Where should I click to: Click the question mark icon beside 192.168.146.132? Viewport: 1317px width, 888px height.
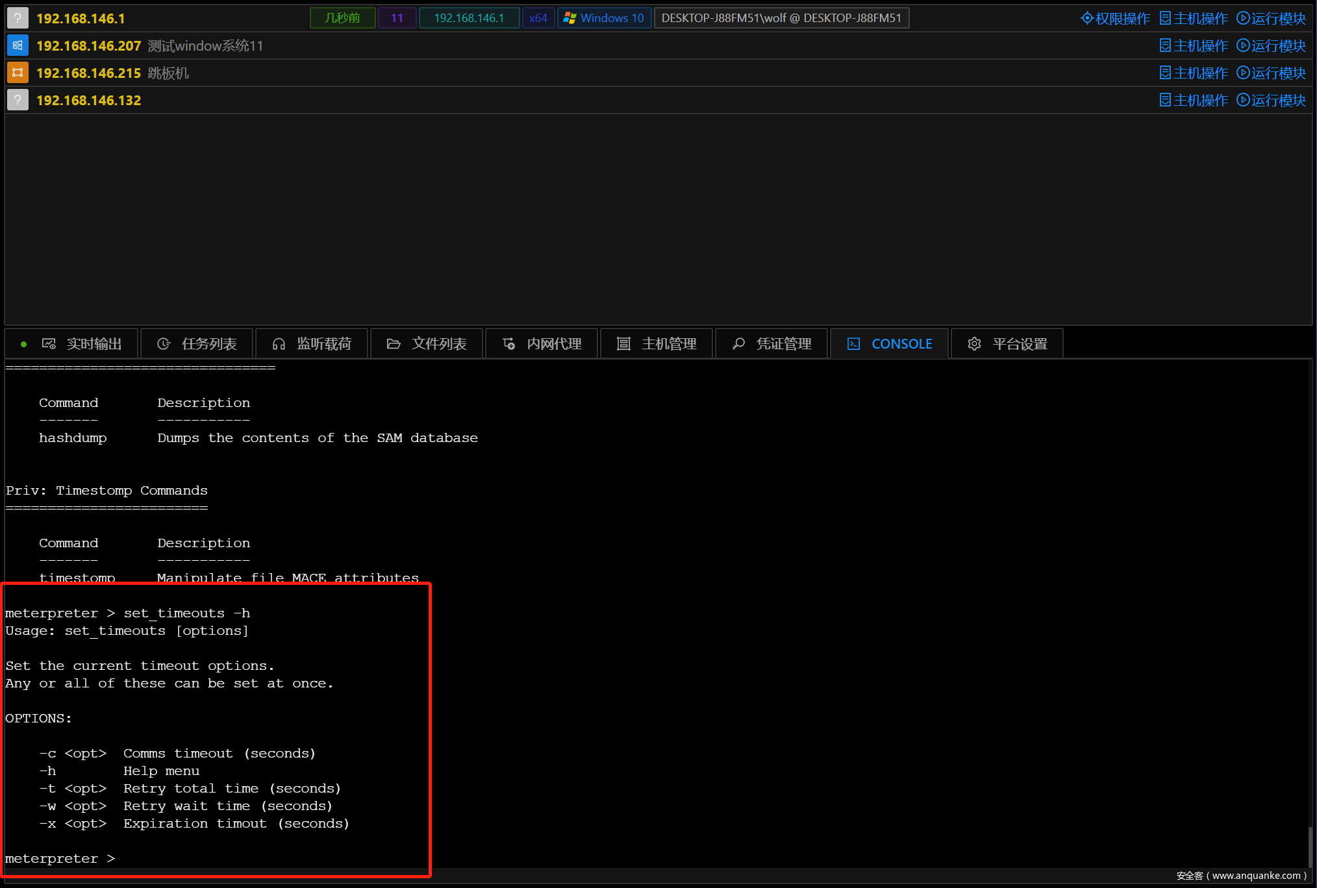coord(18,100)
